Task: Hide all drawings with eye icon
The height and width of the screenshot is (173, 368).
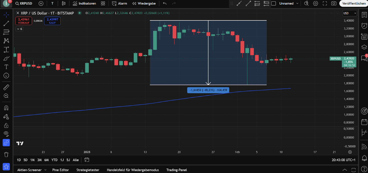Action: (x=6, y=134)
